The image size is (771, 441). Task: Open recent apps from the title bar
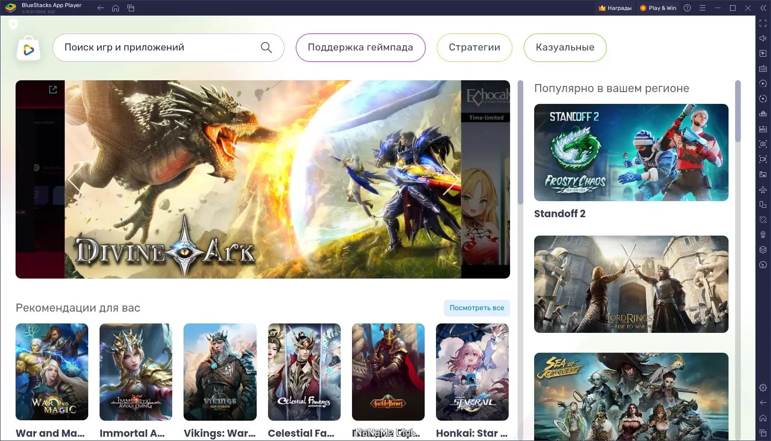pyautogui.click(x=131, y=8)
